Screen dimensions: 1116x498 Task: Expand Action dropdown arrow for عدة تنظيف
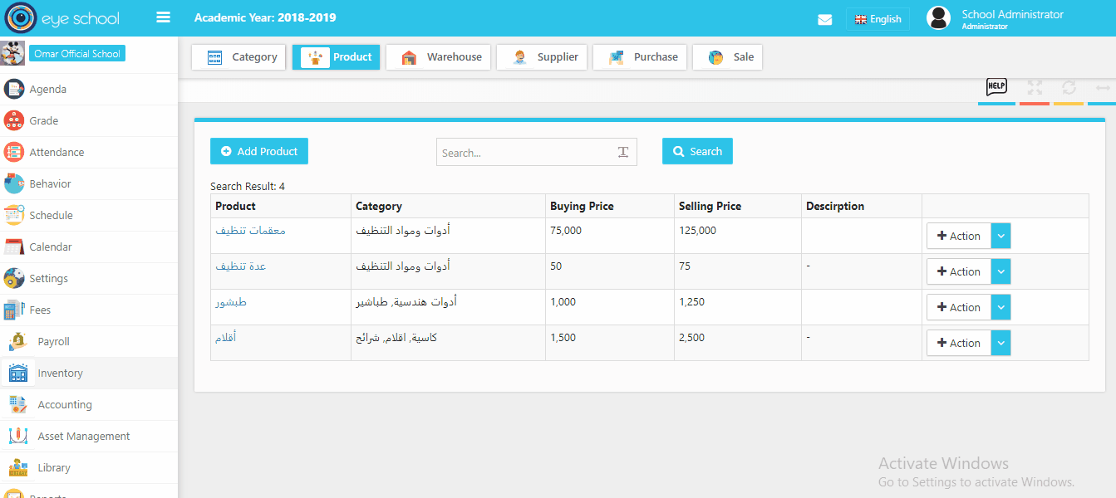1001,271
